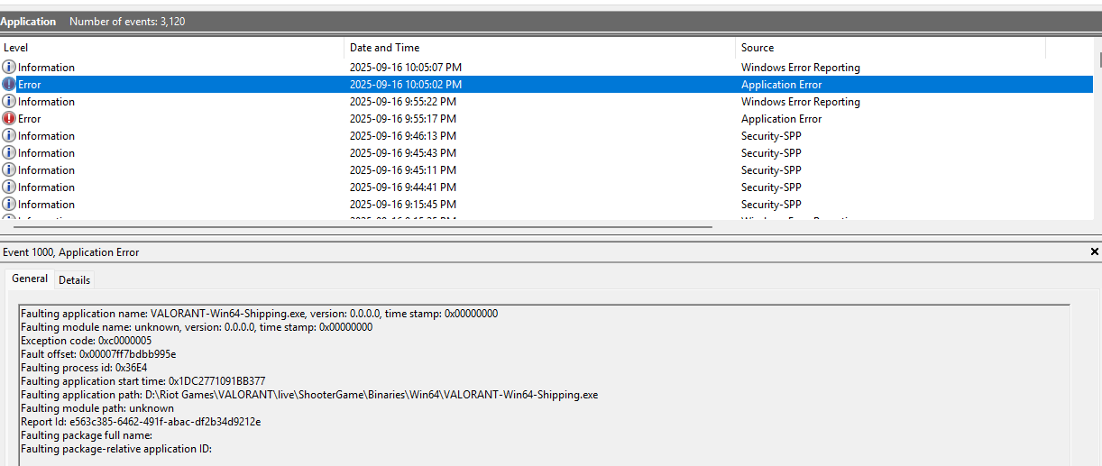Click the Information icon for the 9:45:11 PM event
The width and height of the screenshot is (1102, 466).
(x=9, y=170)
